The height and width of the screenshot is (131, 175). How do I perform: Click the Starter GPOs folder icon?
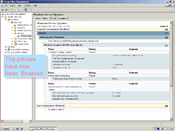click(15, 44)
